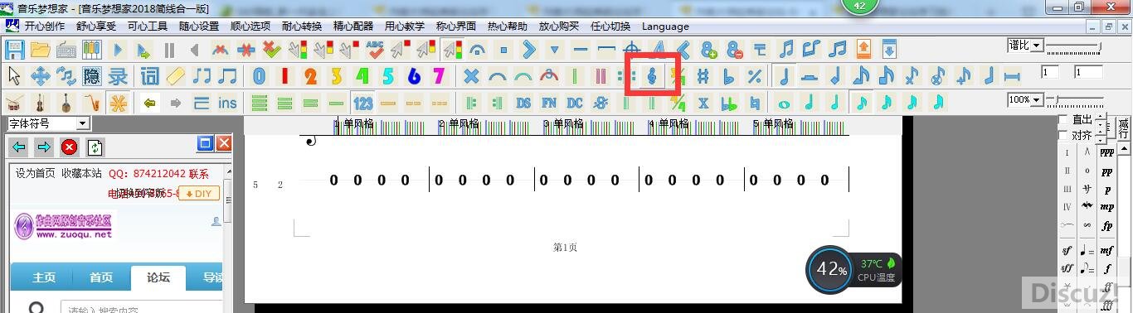Screen dimensions: 1133x313
Task: Refresh the browser panel page
Action: 95,147
